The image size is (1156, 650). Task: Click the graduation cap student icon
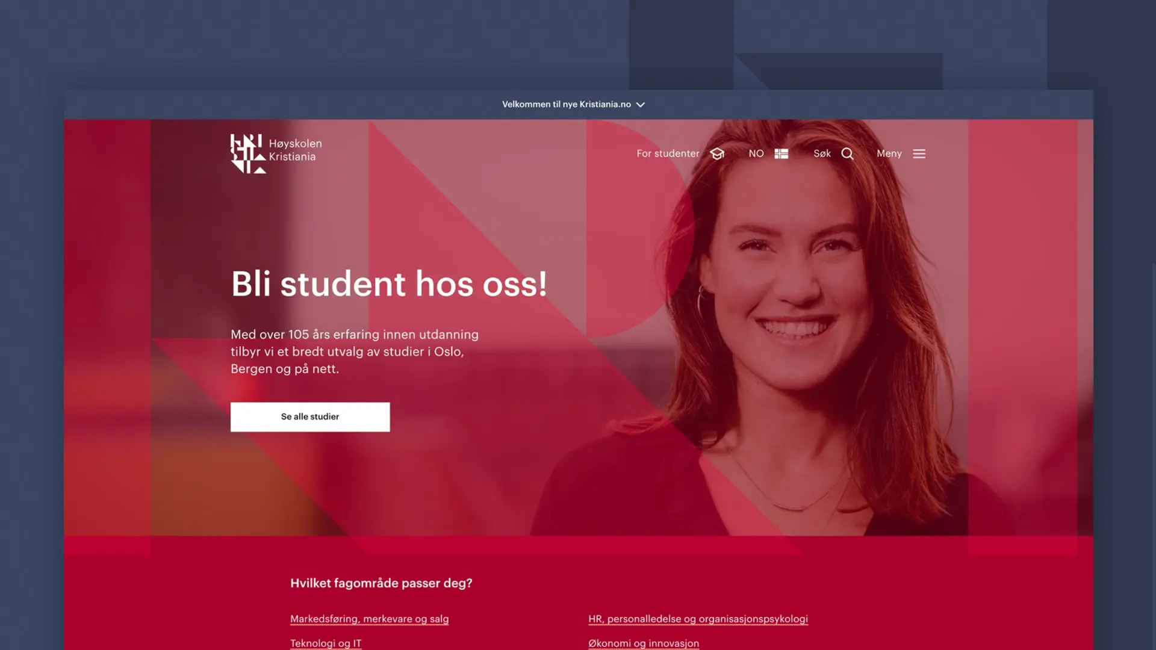click(716, 153)
